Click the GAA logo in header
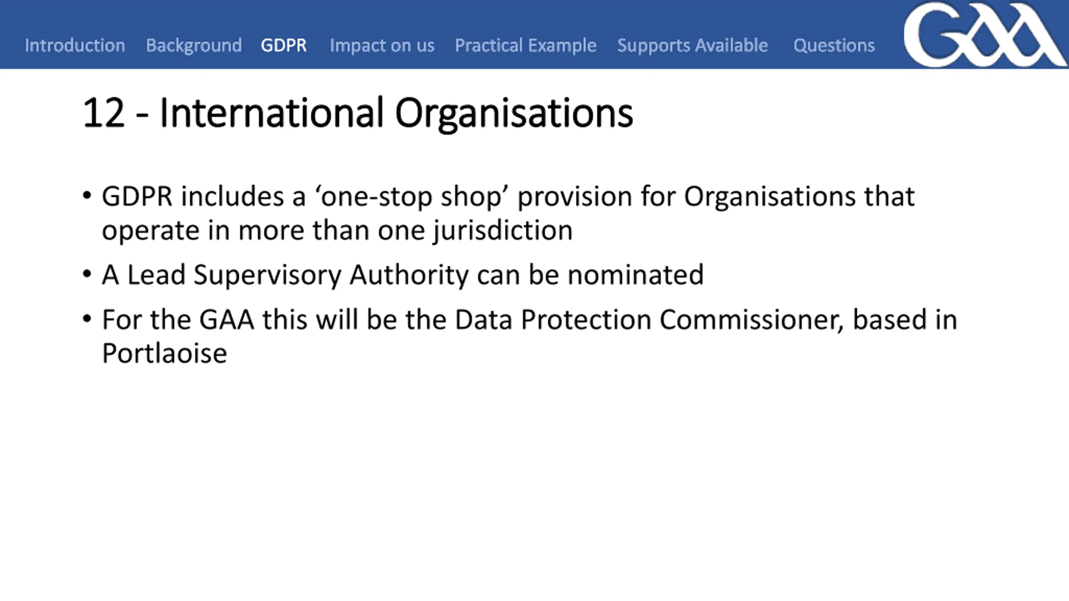This screenshot has width=1069, height=601. 985,34
